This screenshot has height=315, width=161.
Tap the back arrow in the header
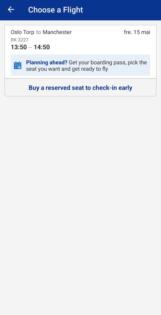coord(11,9)
